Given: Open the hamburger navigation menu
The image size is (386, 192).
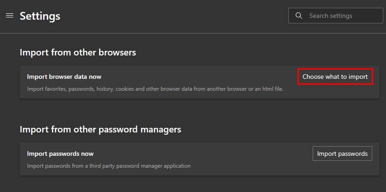Looking at the screenshot, I should [9, 16].
